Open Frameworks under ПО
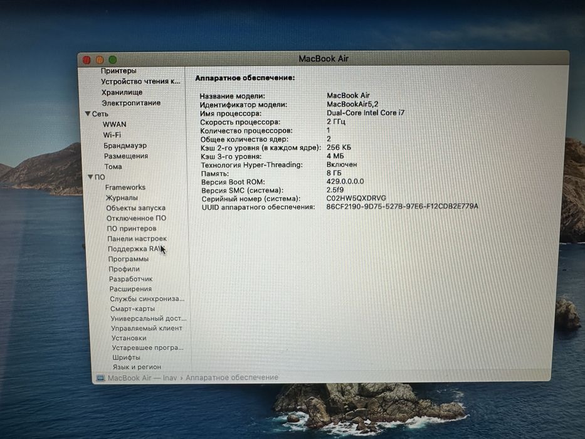This screenshot has height=439, width=585. (x=125, y=188)
